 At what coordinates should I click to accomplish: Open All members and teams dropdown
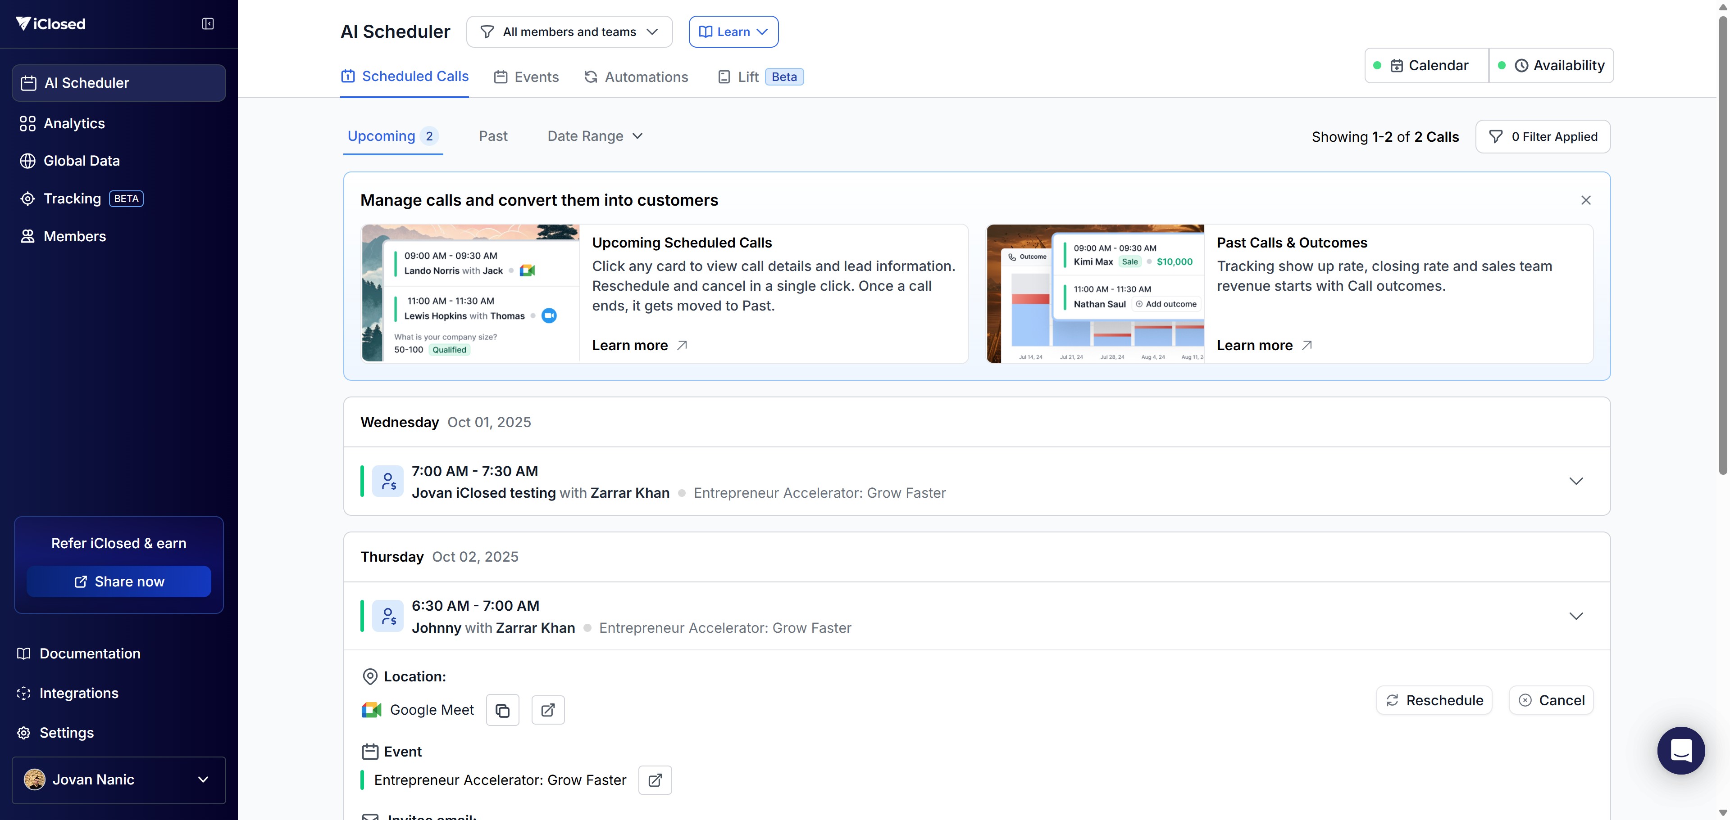(569, 32)
